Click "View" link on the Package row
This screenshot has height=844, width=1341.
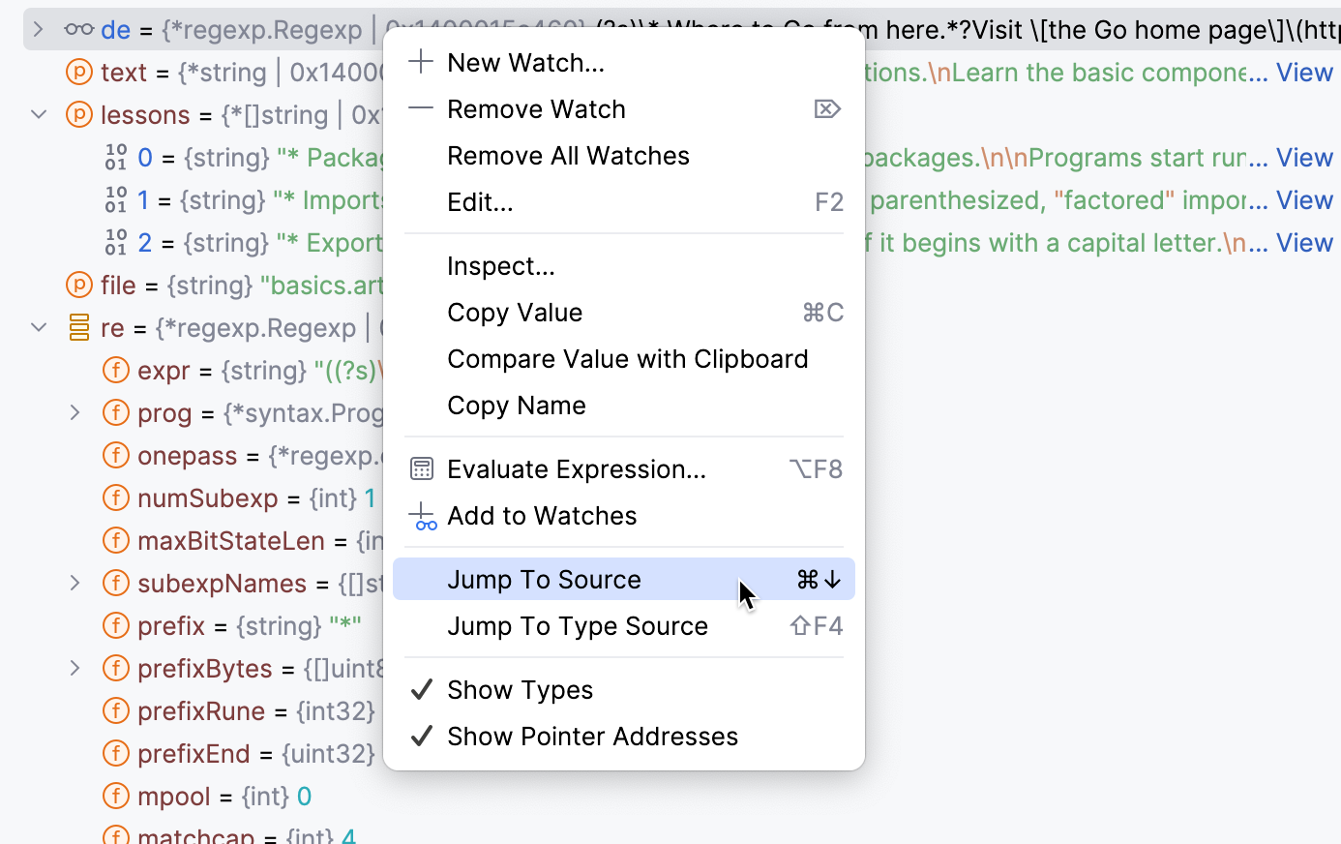point(1304,157)
